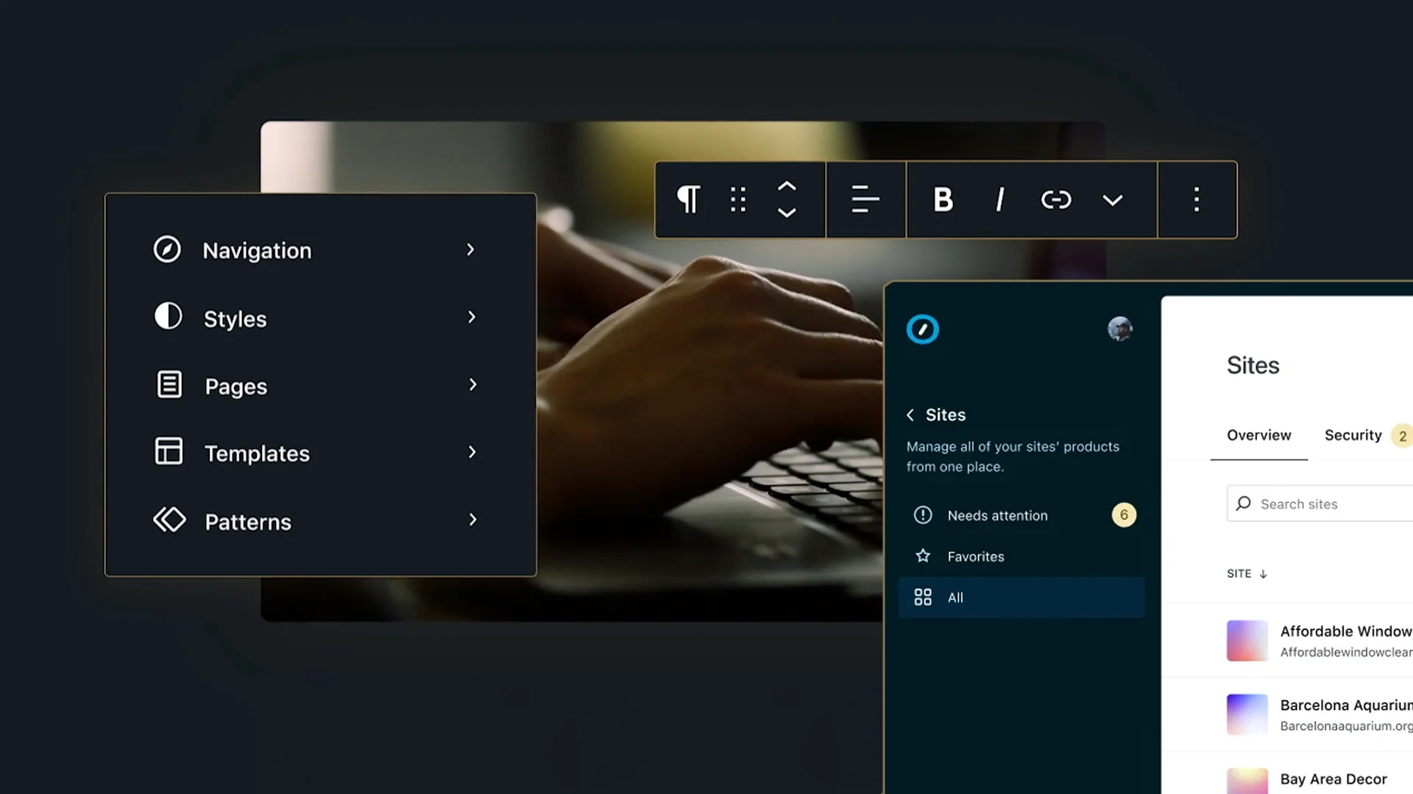Open the Patterns menu item
This screenshot has width=1413, height=794.
coord(320,521)
